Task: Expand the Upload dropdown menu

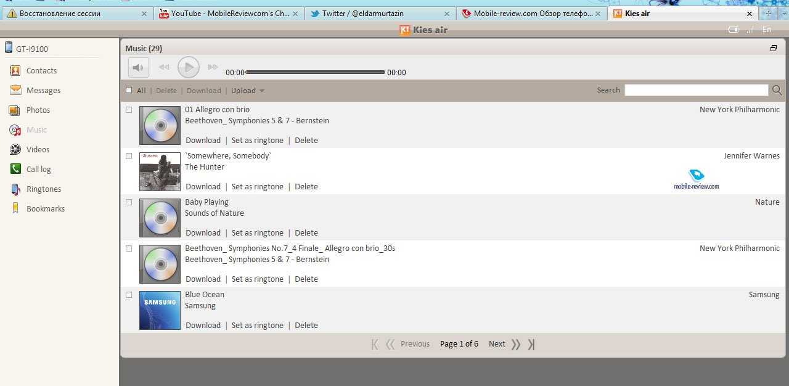Action: [x=248, y=91]
